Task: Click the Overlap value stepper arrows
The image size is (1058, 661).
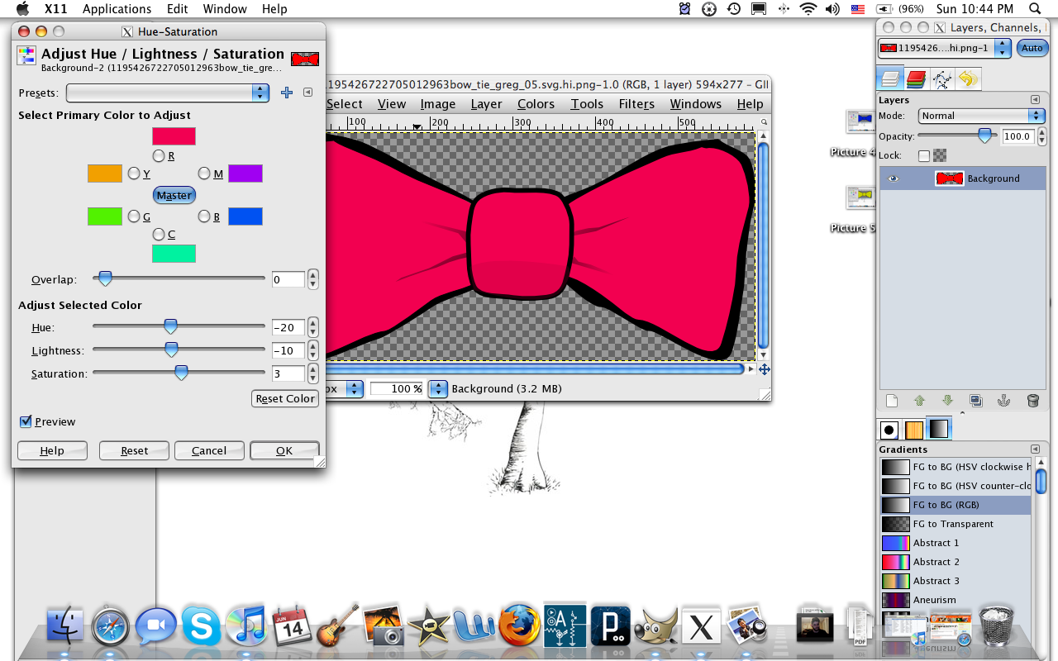Action: pos(312,279)
